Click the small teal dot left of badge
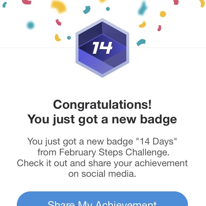This screenshot has width=206, height=206. click(69, 38)
